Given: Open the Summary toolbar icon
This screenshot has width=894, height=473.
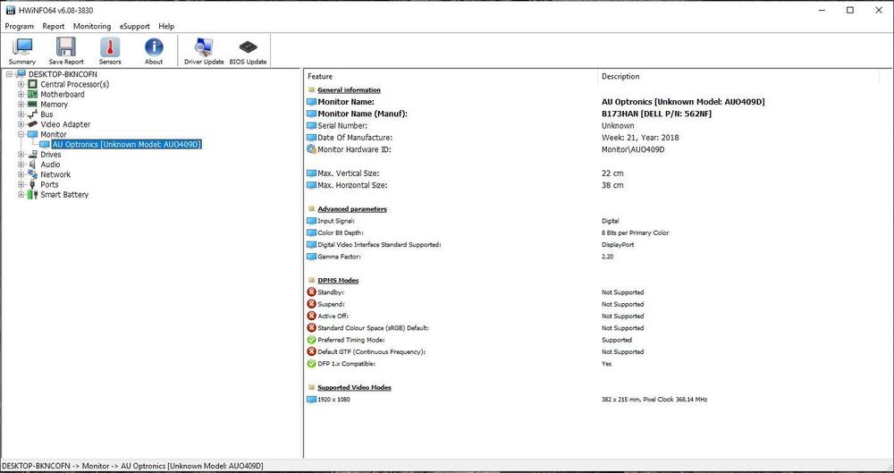Looking at the screenshot, I should 21,50.
